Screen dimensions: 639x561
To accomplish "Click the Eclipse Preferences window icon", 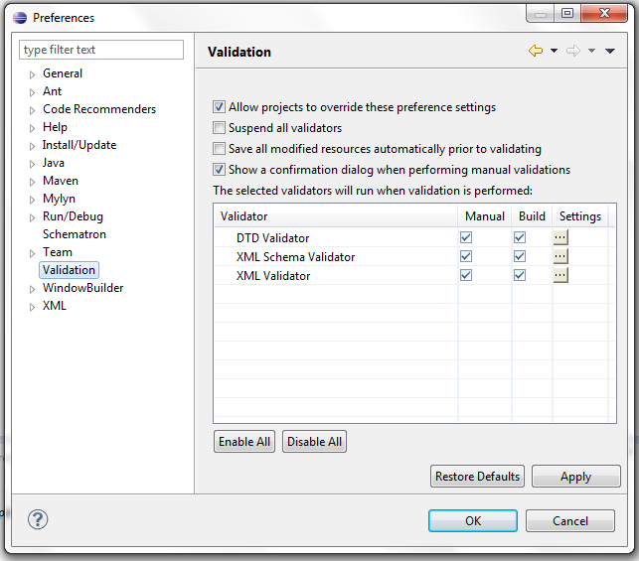I will tap(20, 18).
